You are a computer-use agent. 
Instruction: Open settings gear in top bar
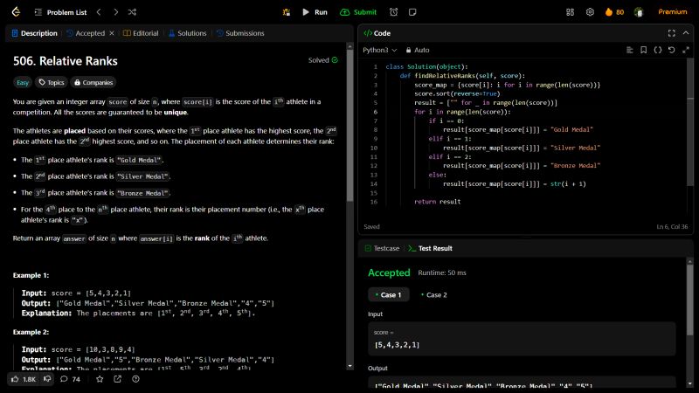[590, 12]
